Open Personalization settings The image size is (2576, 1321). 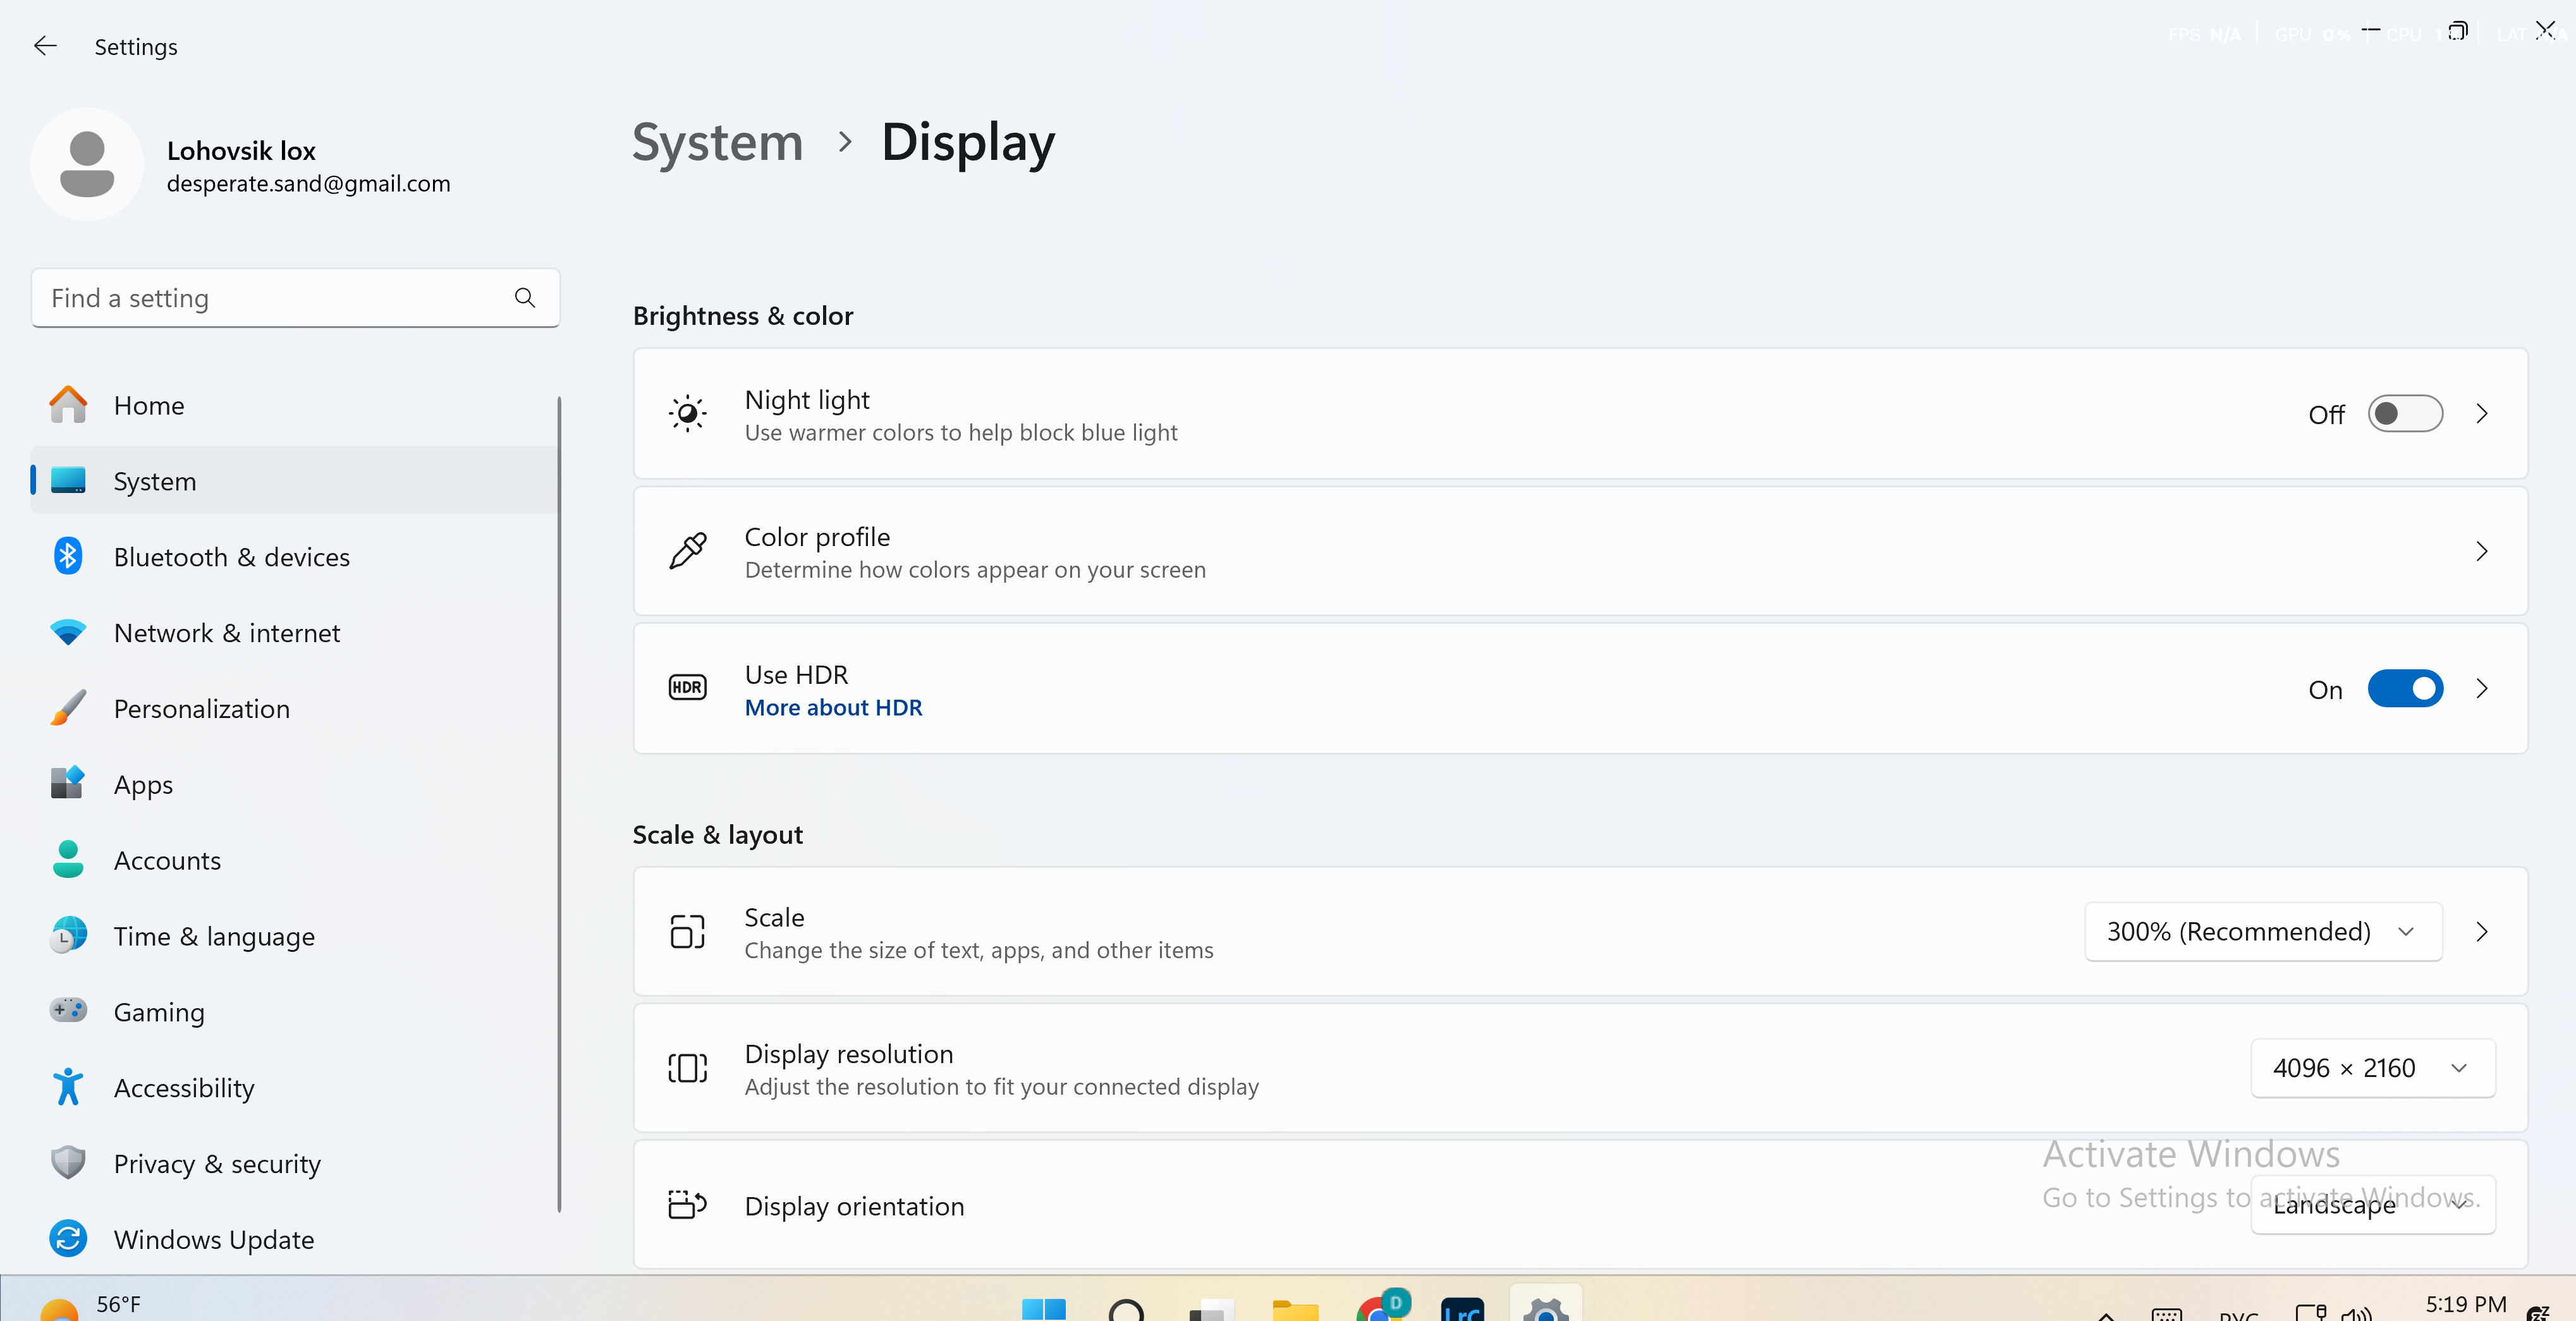294,709
